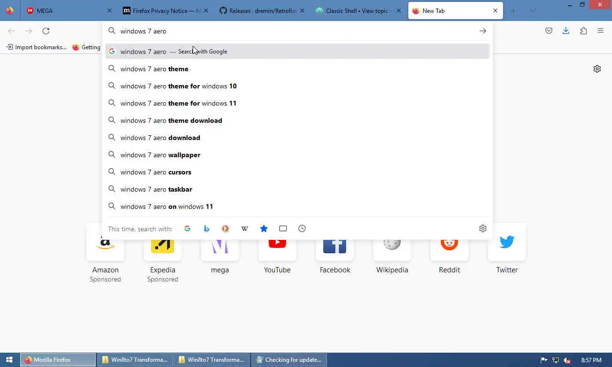Open a new tab with plus button
The height and width of the screenshot is (367, 612).
(x=514, y=11)
